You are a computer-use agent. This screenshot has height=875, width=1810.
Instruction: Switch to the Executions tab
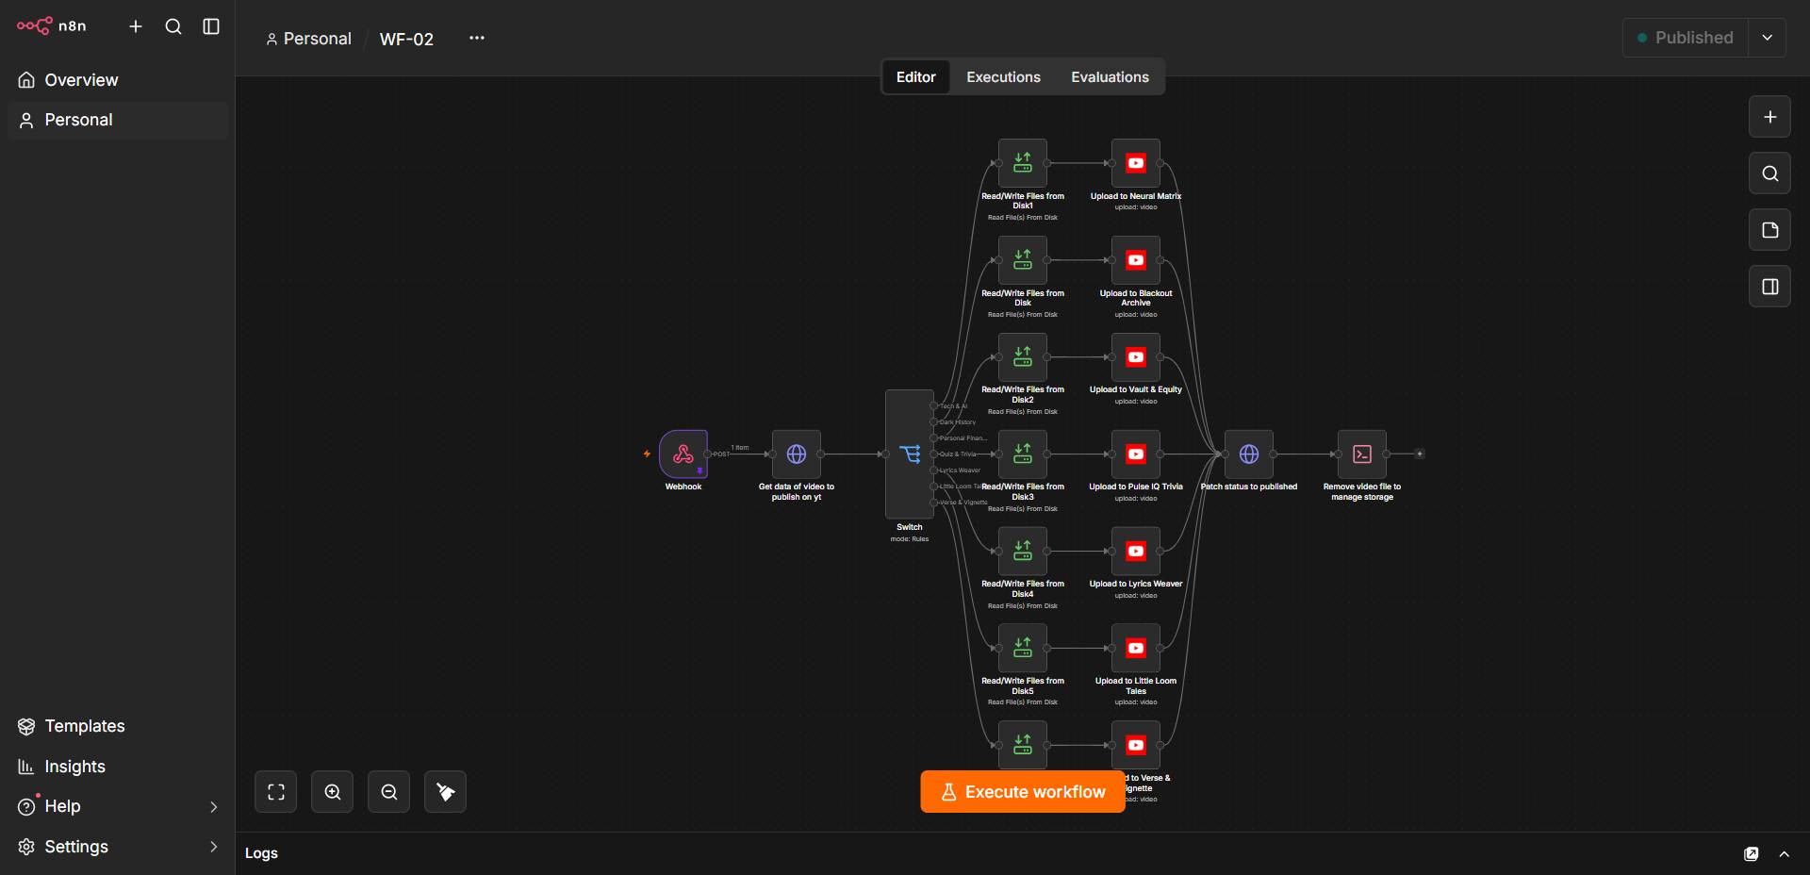(x=1003, y=77)
